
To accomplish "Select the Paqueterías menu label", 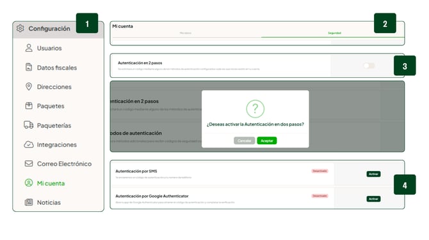I will click(x=54, y=126).
